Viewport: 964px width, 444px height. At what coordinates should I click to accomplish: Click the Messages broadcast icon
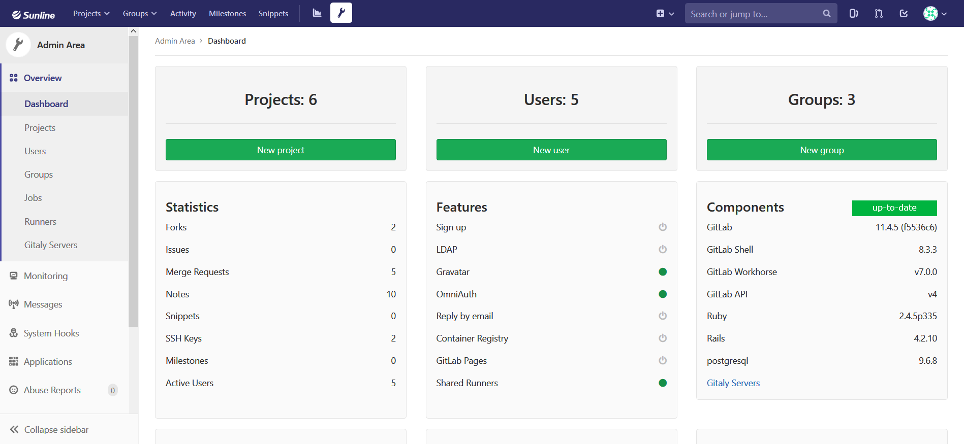click(14, 304)
